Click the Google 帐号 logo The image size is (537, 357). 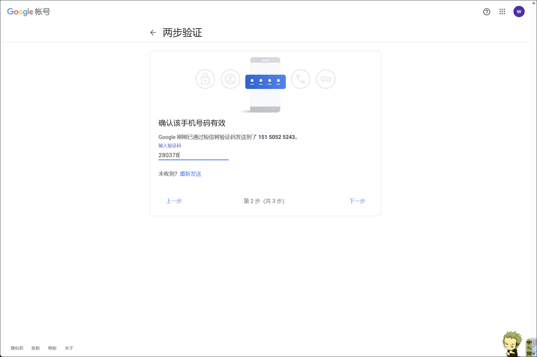click(x=29, y=12)
